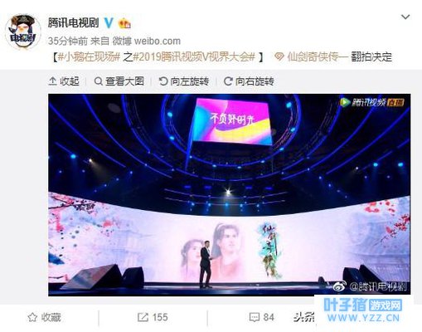Click 查看大图 to view full image
The width and height of the screenshot is (422, 332).
(119, 81)
